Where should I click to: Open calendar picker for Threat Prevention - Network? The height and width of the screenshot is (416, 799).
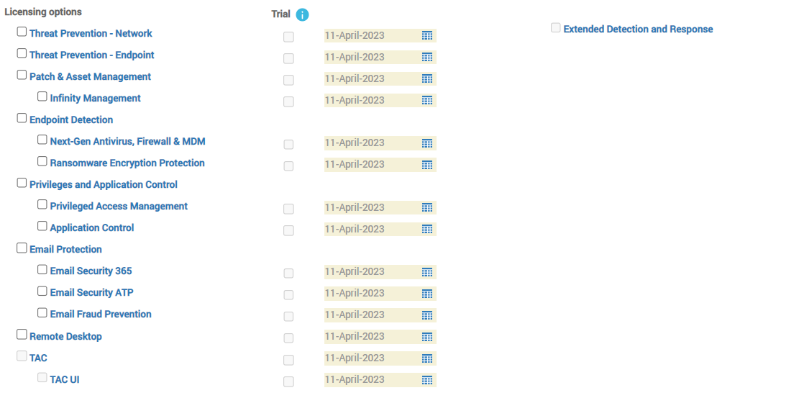pos(427,36)
